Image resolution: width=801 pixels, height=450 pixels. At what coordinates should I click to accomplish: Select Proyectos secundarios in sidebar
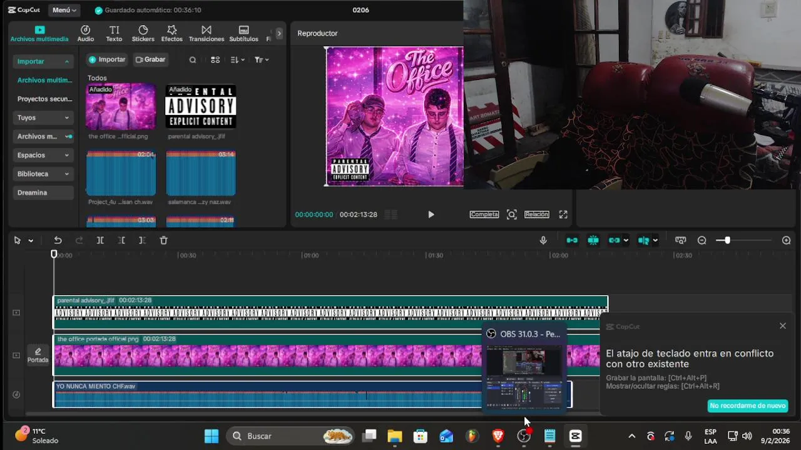point(44,99)
